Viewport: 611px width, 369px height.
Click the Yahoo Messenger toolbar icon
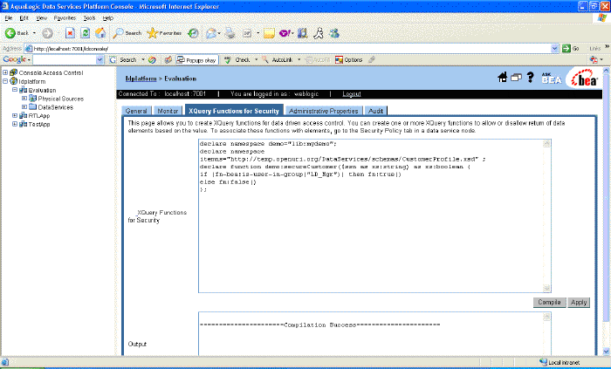285,33
